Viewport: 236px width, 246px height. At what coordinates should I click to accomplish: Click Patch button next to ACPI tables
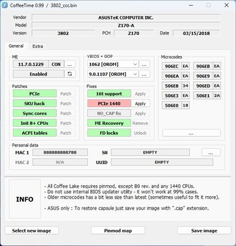(66, 133)
